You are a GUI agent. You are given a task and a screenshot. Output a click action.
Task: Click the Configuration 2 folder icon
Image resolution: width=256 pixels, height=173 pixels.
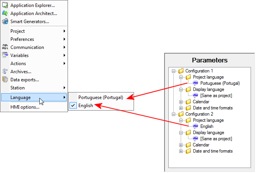[x=181, y=114]
